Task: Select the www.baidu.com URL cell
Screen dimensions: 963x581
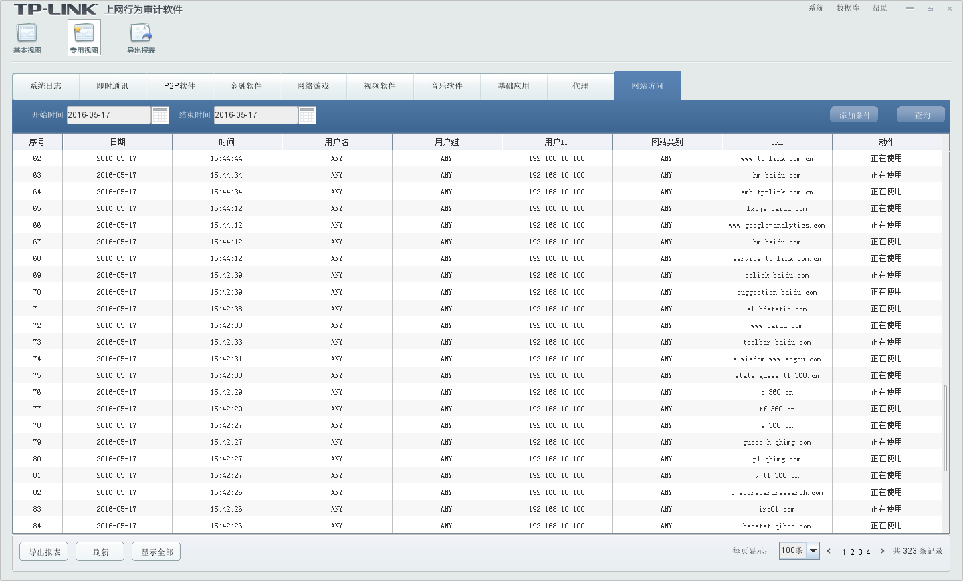Action: tap(777, 325)
